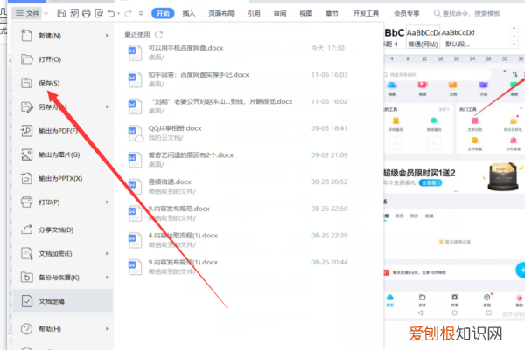Click the Save icon in quick access toolbar
Image resolution: width=525 pixels, height=350 pixels.
pos(61,13)
